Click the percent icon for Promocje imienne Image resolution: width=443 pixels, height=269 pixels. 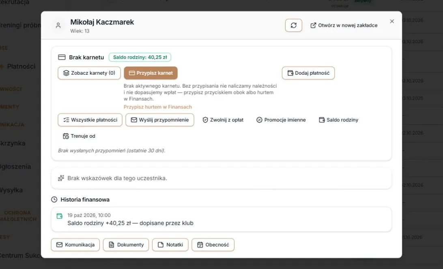[x=259, y=120]
